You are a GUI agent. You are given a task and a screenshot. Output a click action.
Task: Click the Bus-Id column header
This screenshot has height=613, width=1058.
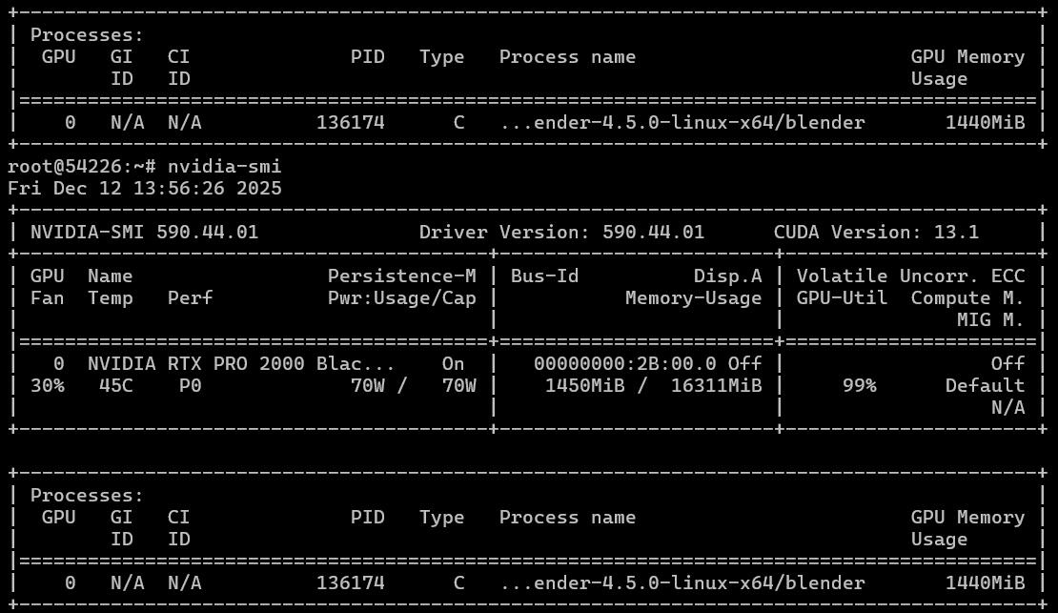click(x=544, y=276)
